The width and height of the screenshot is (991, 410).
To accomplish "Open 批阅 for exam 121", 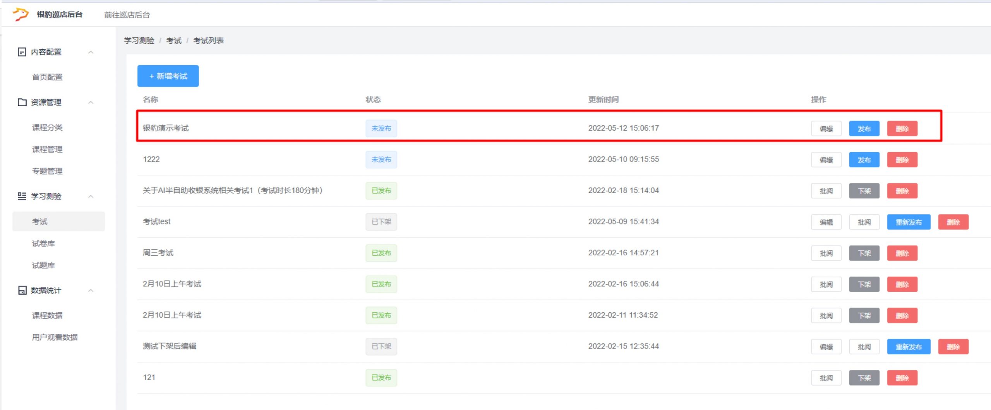I will [826, 378].
